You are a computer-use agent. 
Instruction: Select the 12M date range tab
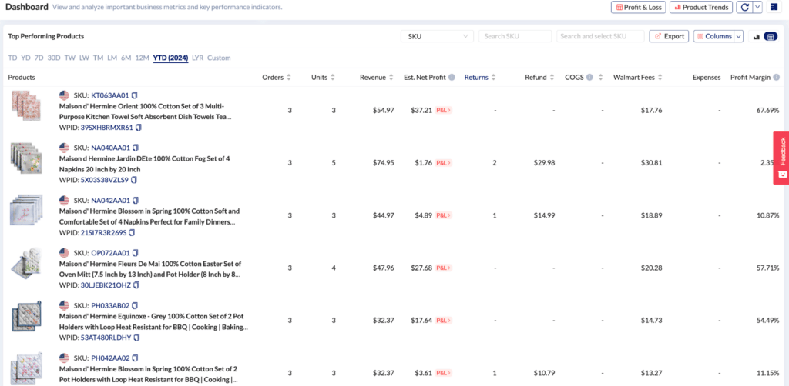[143, 58]
